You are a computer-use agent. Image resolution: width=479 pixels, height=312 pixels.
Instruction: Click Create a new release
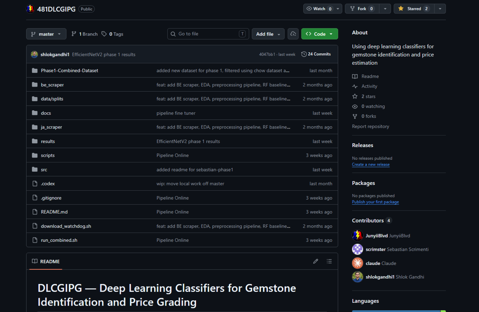tap(371, 164)
